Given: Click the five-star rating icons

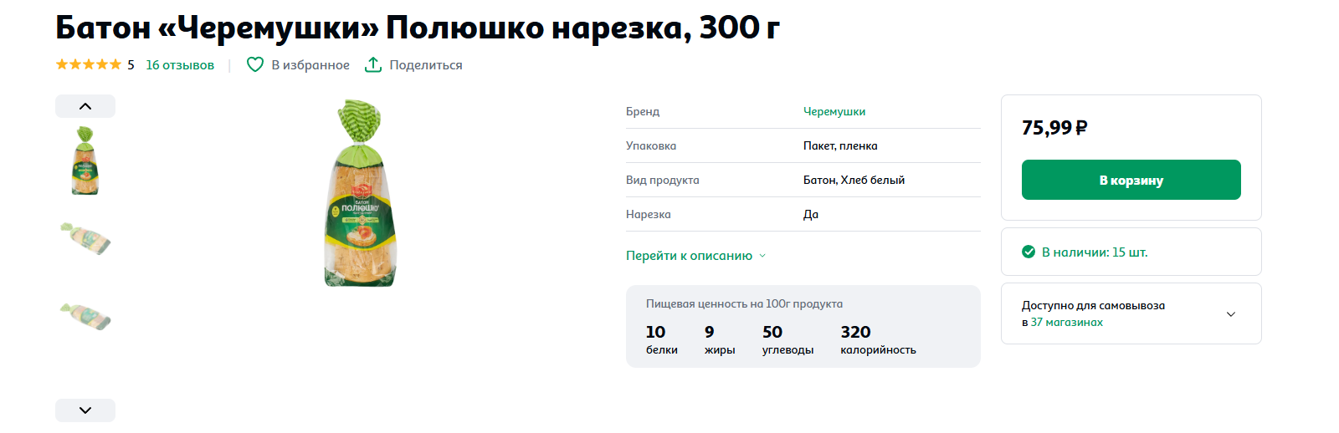Looking at the screenshot, I should click(x=89, y=64).
